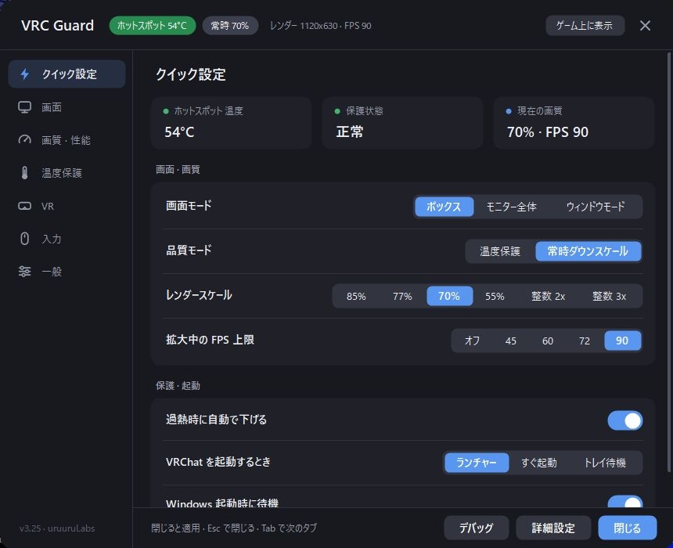Set render scale to 77%
Viewport: 673px width, 548px height.
(402, 296)
